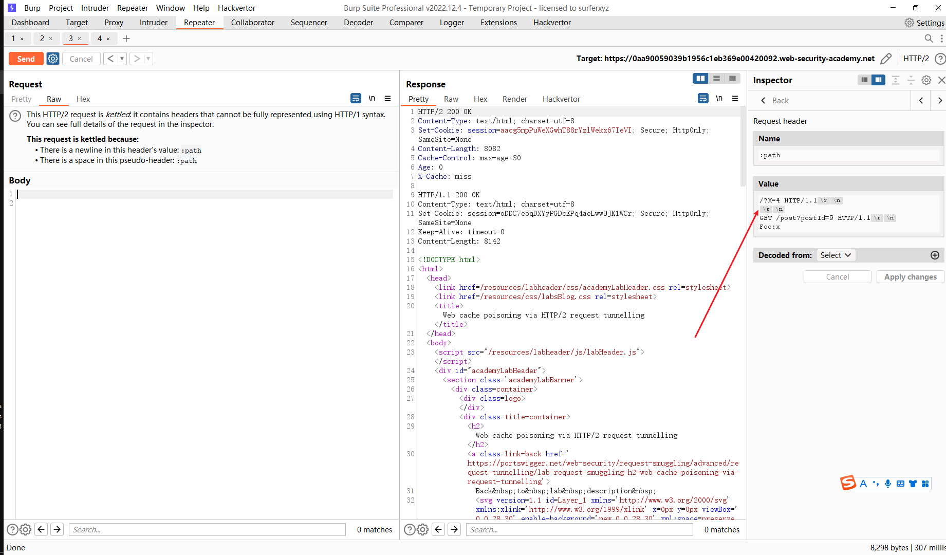Open the Hackvertor menu in menu bar

tap(236, 8)
